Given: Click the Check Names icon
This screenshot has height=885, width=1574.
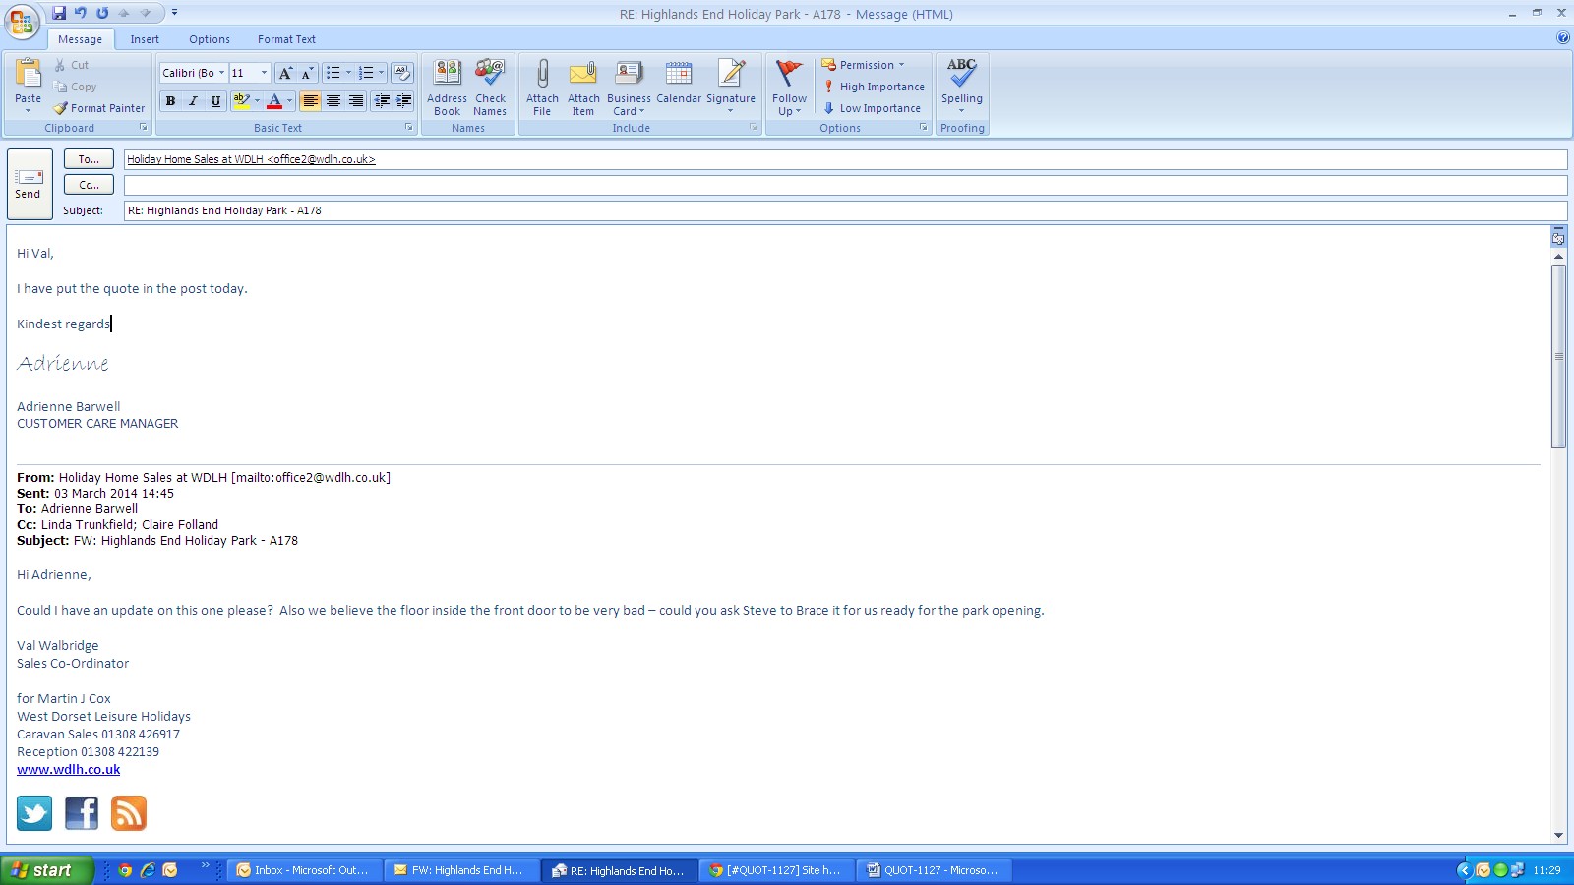Looking at the screenshot, I should point(490,75).
